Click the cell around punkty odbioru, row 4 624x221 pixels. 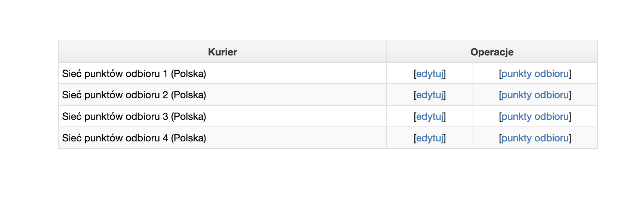coord(535,138)
